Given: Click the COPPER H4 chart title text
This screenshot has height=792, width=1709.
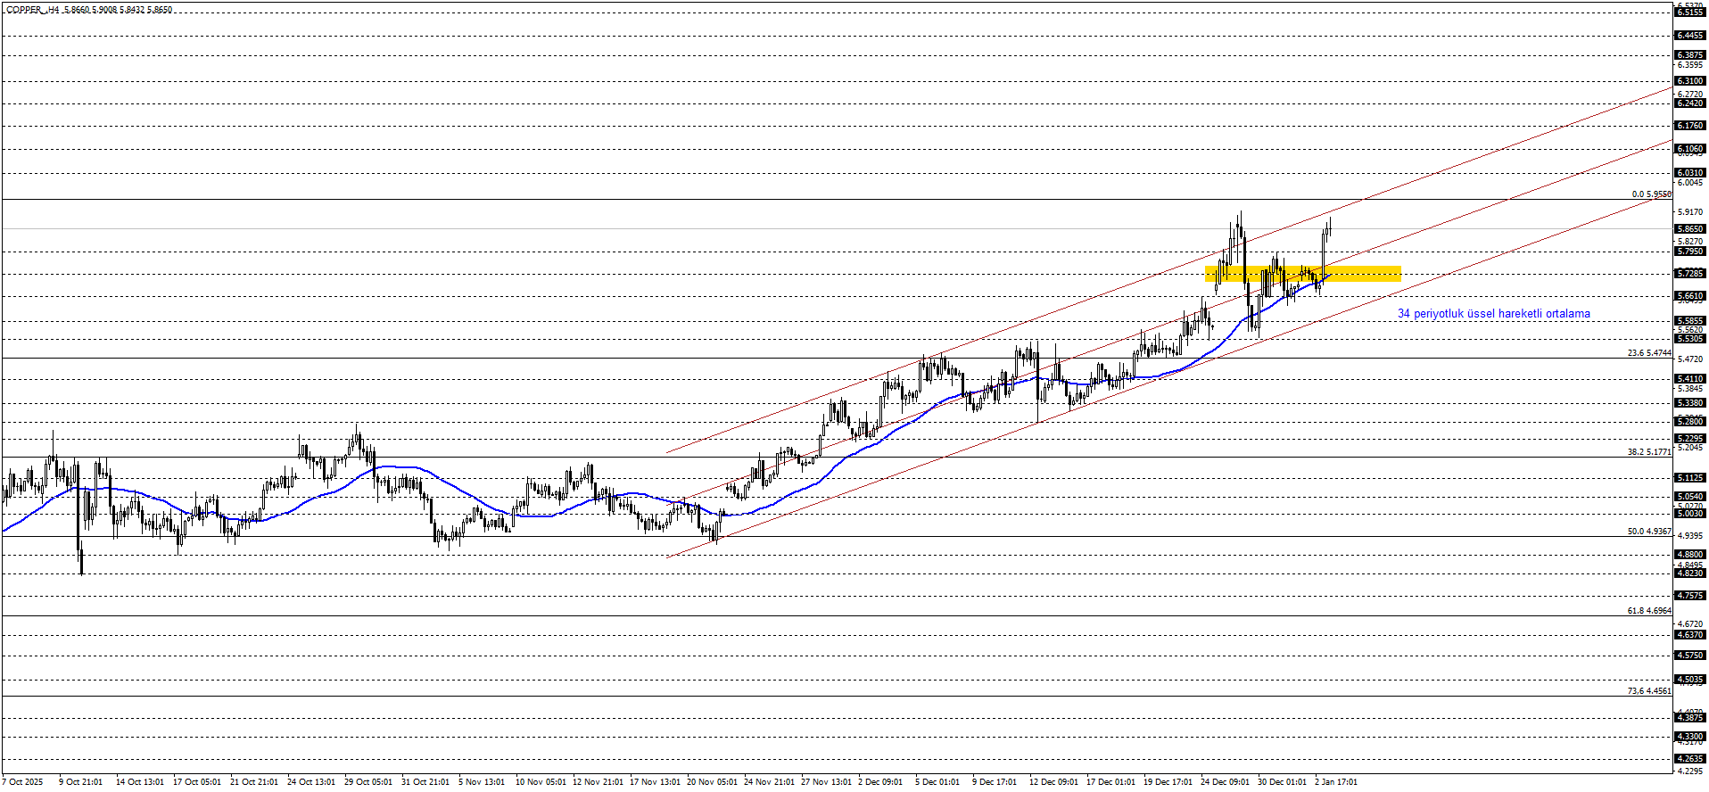Looking at the screenshot, I should pyautogui.click(x=89, y=10).
